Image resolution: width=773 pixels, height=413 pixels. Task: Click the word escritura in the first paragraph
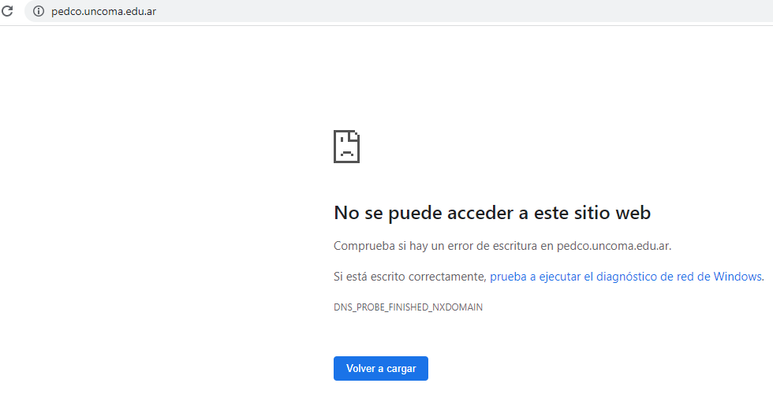pos(510,246)
